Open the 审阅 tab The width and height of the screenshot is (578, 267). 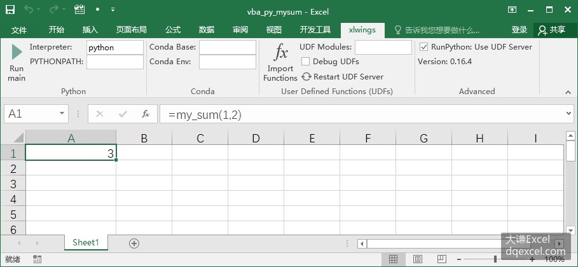coord(240,30)
